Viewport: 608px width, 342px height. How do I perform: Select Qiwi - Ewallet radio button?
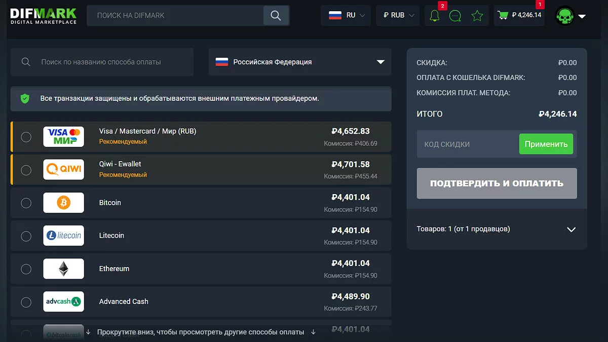(26, 170)
